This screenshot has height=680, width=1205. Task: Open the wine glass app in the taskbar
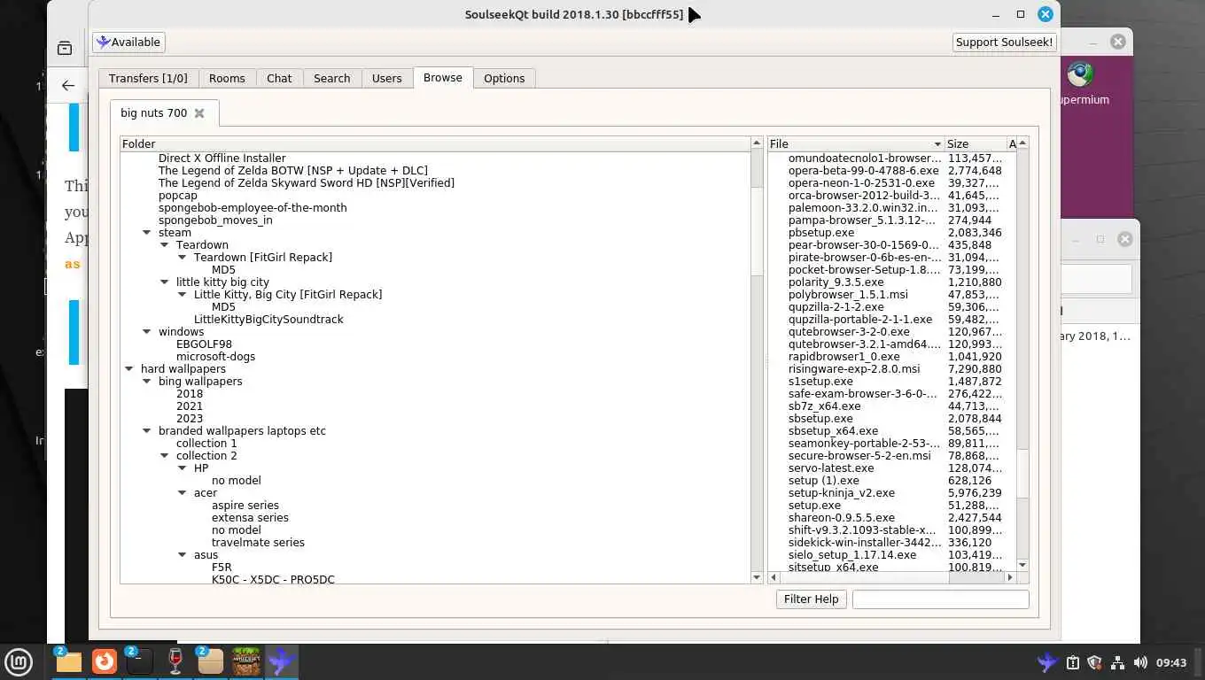click(x=175, y=661)
